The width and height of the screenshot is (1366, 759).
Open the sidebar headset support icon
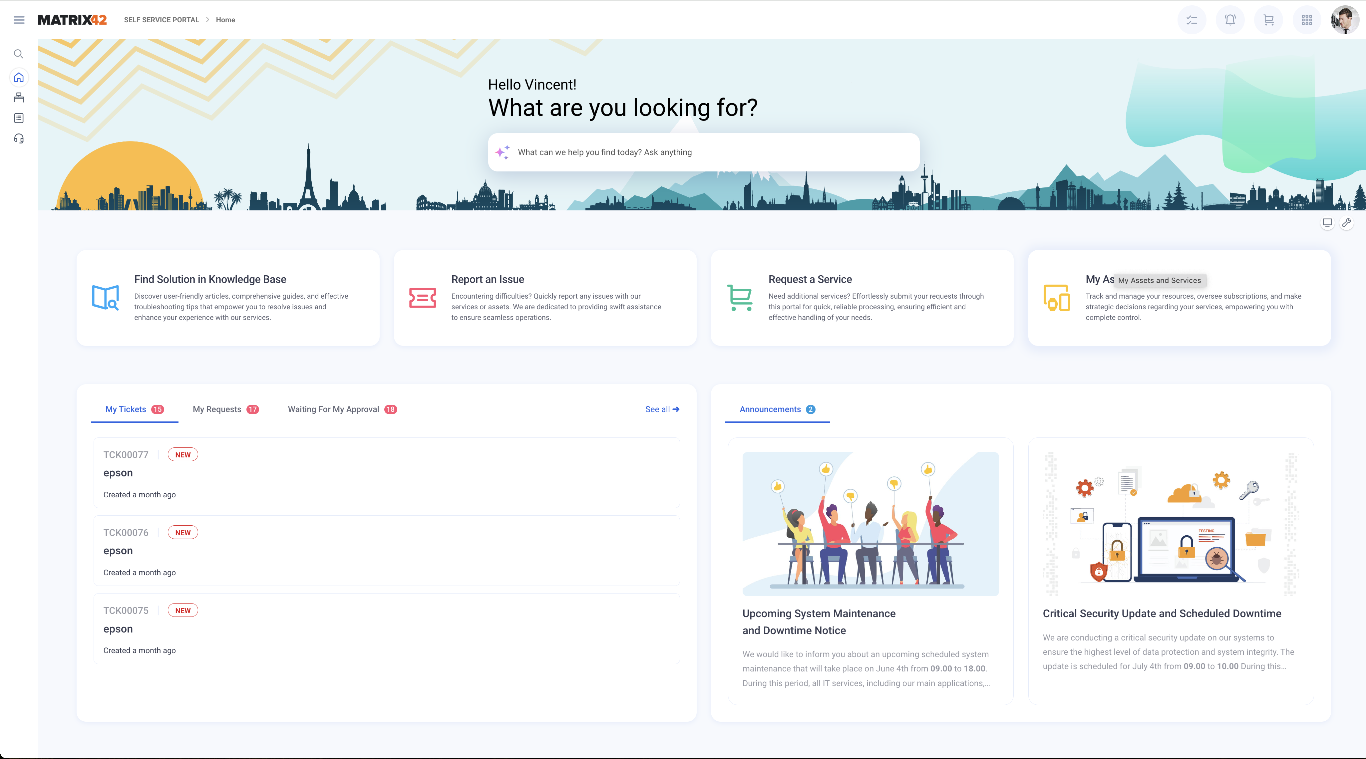pos(19,139)
